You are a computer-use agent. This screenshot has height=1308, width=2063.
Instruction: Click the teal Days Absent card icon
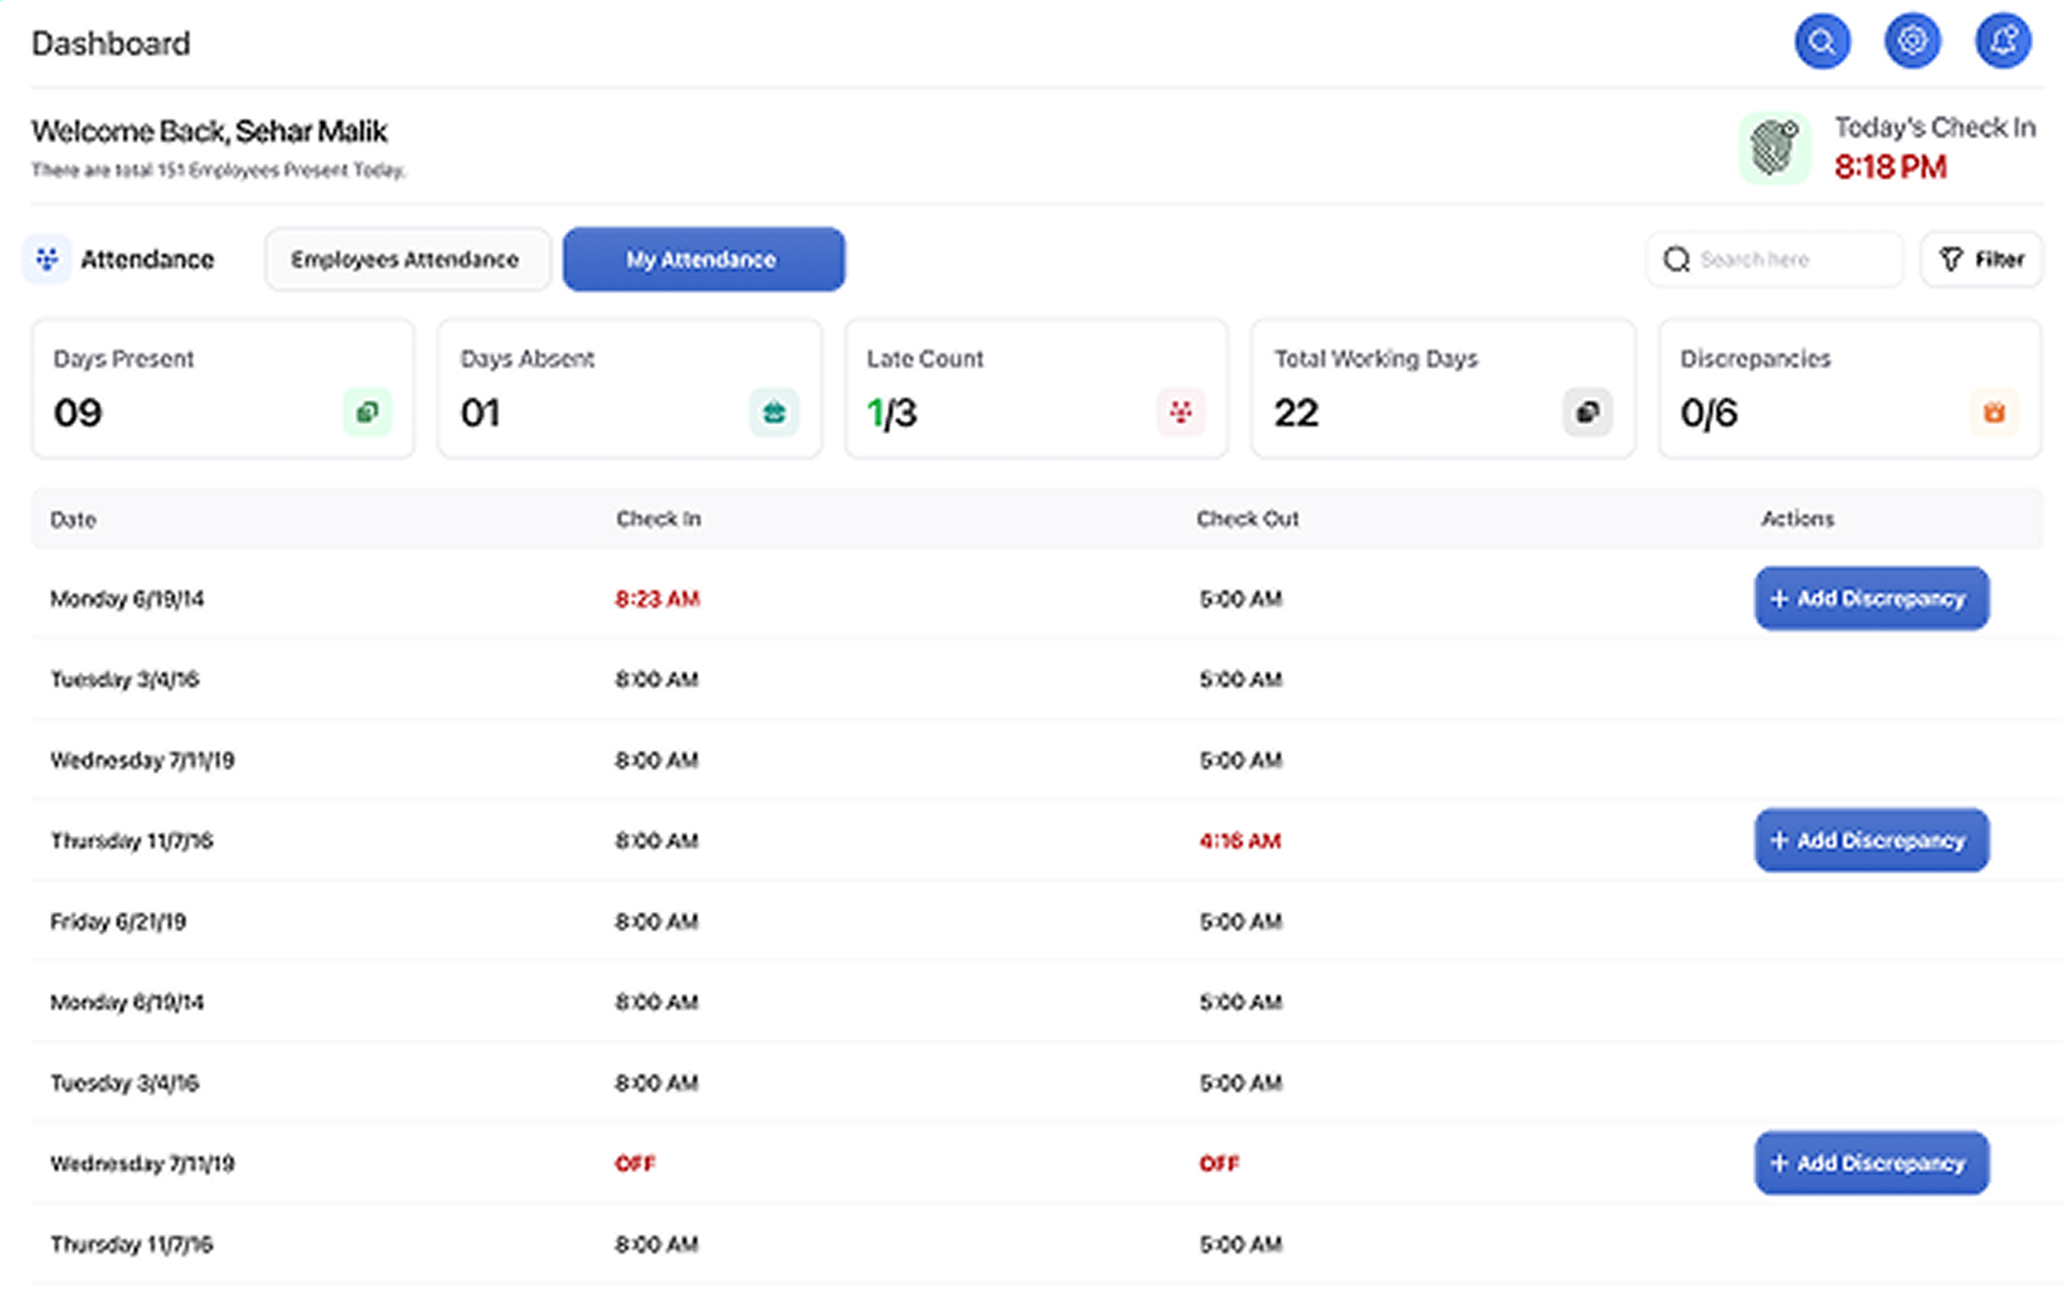coord(773,412)
